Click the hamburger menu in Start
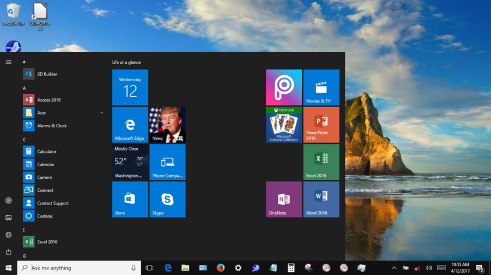 coord(8,62)
